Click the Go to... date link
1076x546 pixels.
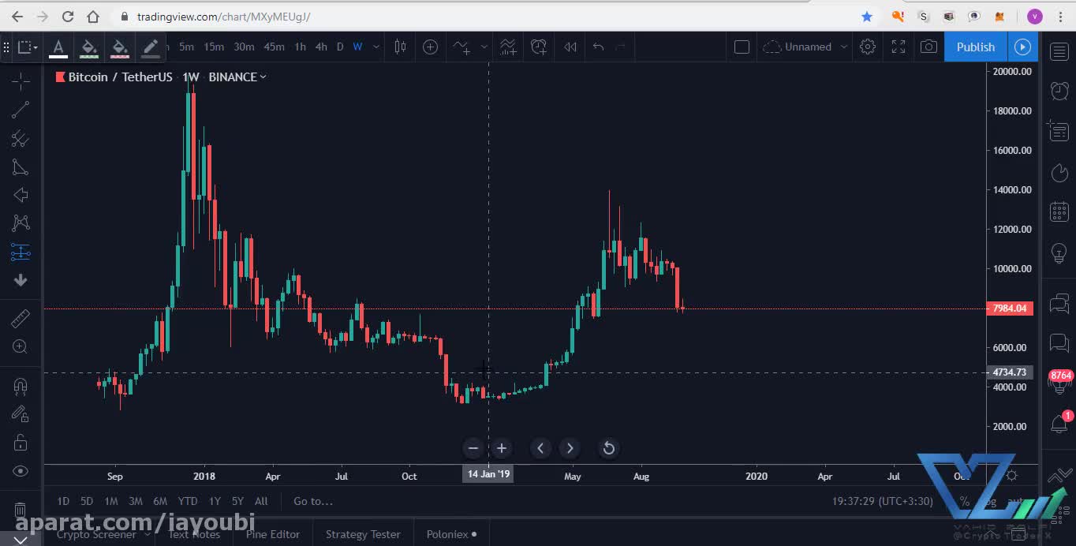(313, 501)
